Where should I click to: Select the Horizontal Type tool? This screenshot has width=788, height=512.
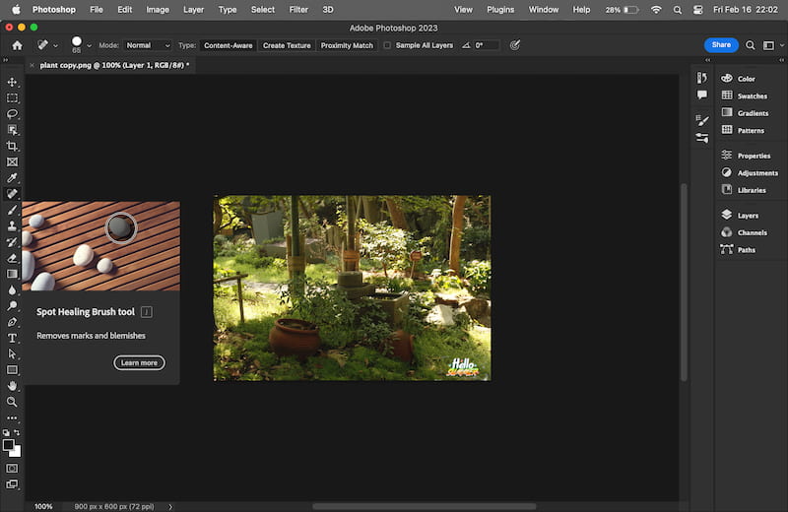12,338
